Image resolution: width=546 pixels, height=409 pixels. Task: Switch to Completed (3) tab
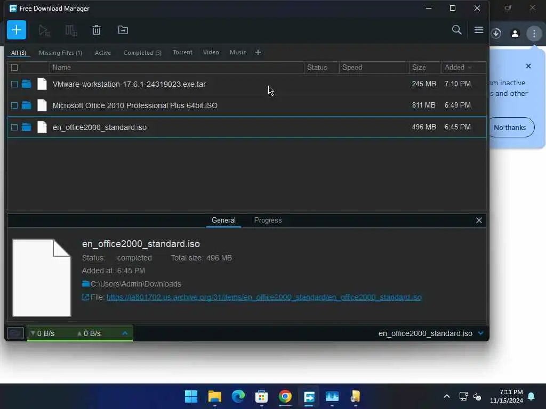[x=142, y=53]
